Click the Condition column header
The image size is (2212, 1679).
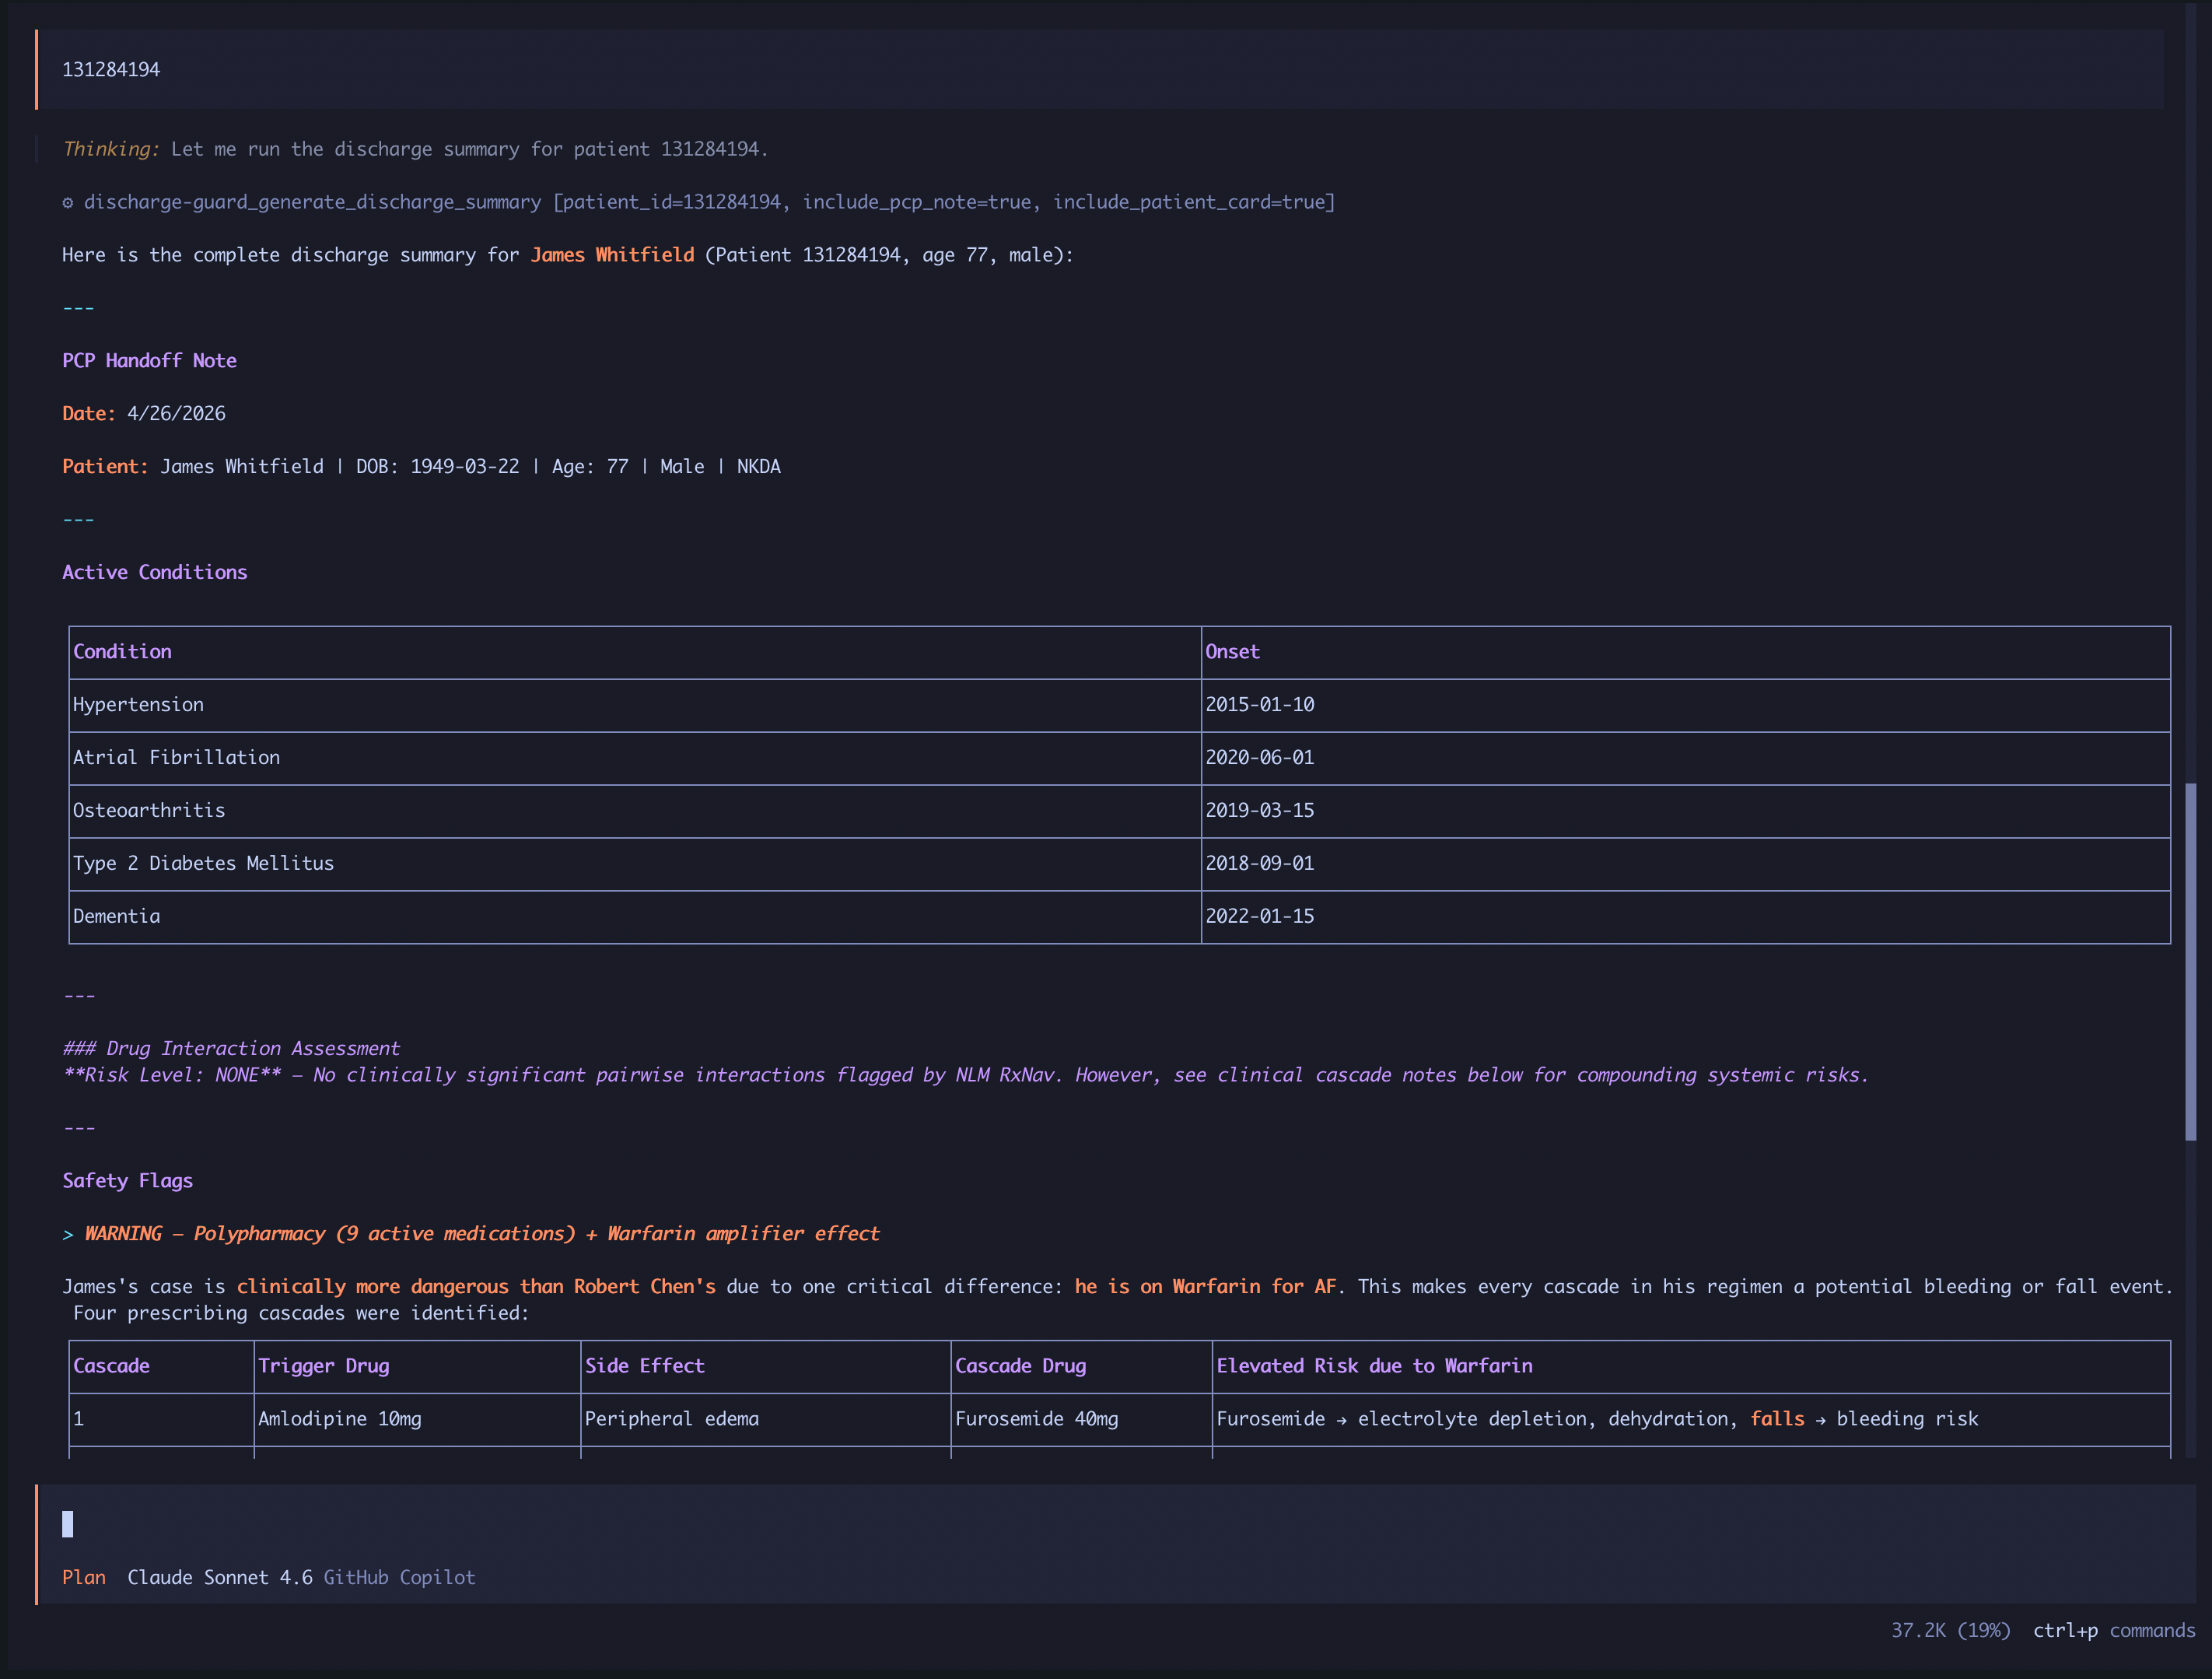point(122,651)
